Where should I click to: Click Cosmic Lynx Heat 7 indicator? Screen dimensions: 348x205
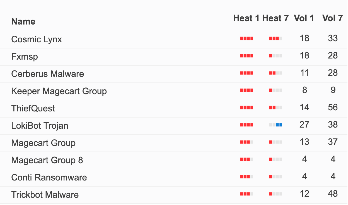pos(276,39)
